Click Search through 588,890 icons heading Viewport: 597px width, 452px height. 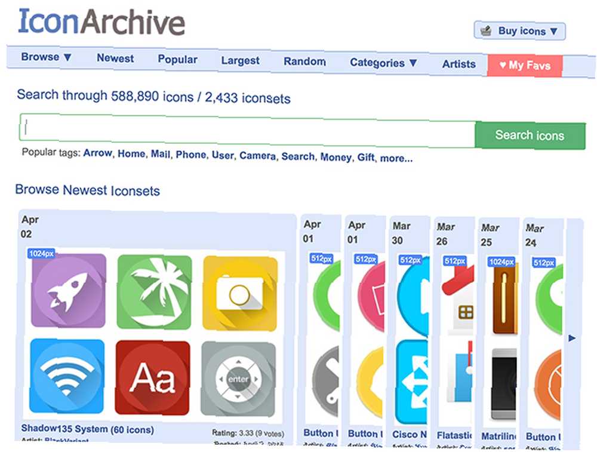point(153,96)
